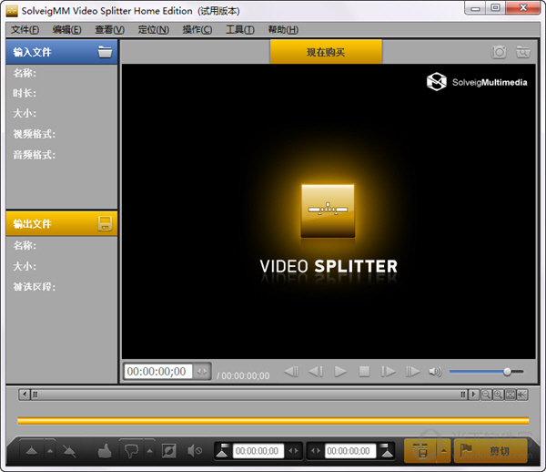The height and width of the screenshot is (472, 546).
Task: Step to previous key frame
Action: [x=291, y=372]
